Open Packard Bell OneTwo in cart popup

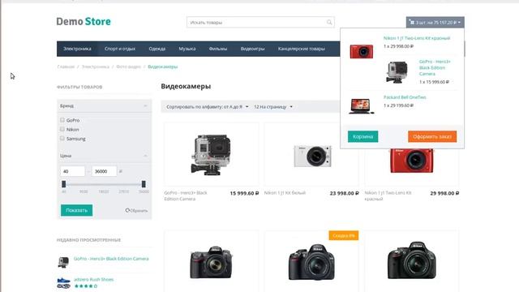click(x=405, y=97)
